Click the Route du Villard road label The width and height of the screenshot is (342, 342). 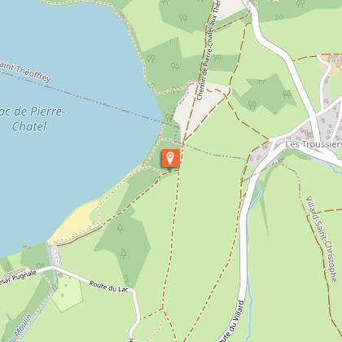pyautogui.click(x=230, y=322)
